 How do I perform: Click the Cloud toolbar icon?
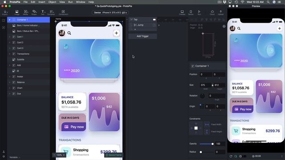(212, 12)
